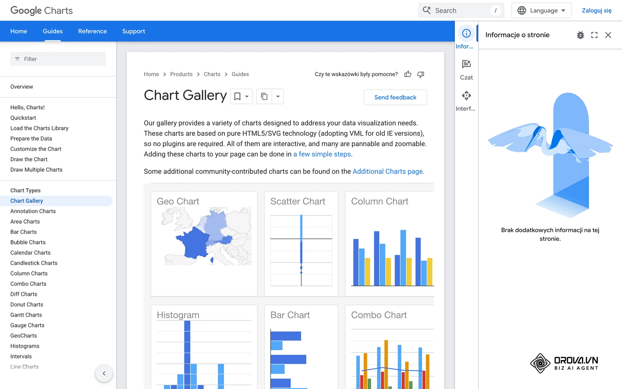Open the Czat chat panel icon
622x389 pixels.
pos(466,70)
